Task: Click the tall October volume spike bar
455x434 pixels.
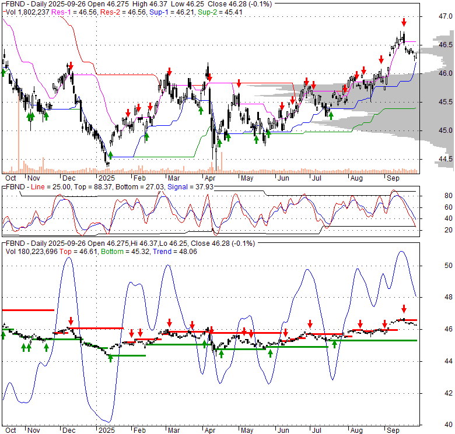Action: (19, 130)
